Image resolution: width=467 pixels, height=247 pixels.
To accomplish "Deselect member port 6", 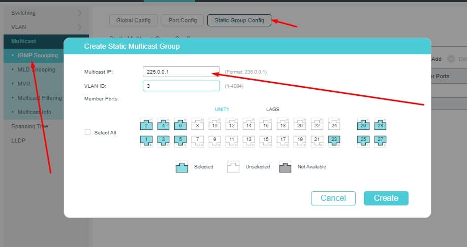I will pos(180,124).
